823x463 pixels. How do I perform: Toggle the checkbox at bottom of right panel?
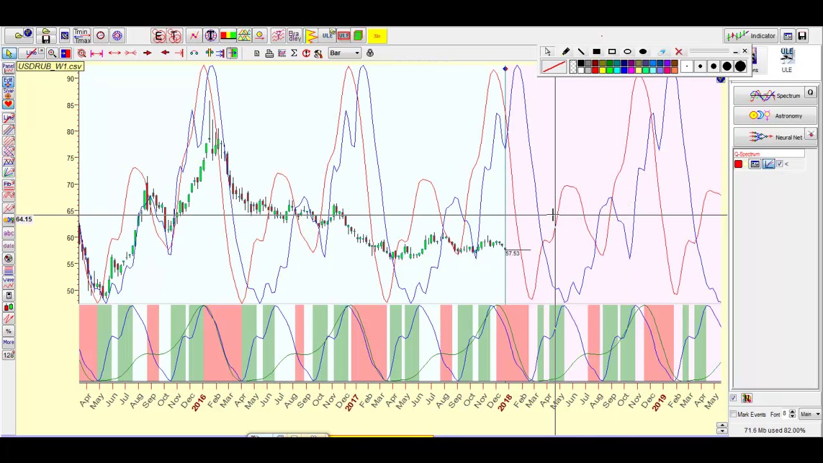point(733,398)
